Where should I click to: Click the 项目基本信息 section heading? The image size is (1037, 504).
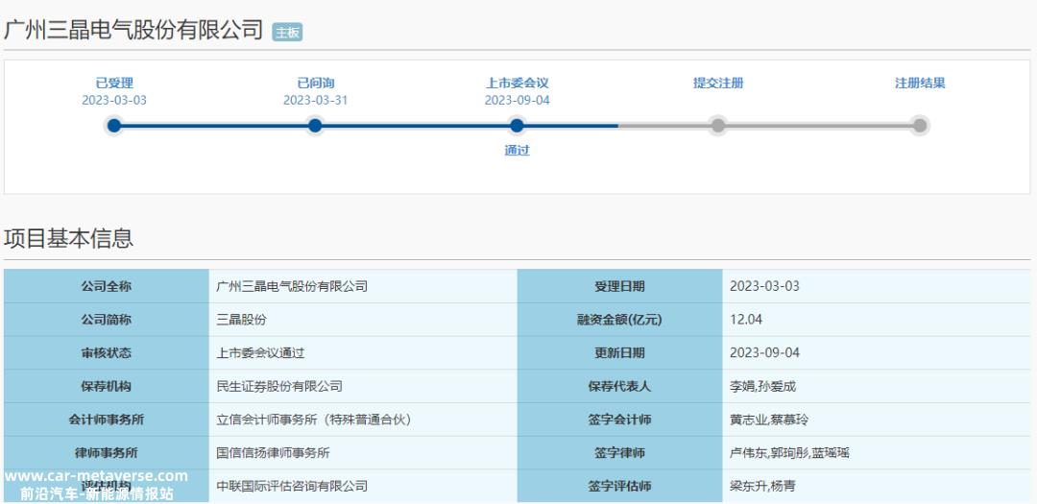pos(69,238)
